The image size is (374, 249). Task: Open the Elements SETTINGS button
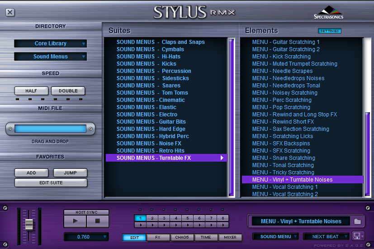330,31
